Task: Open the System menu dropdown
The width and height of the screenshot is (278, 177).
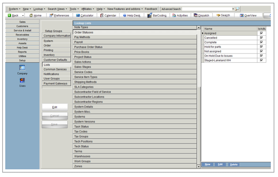Action: pyautogui.click(x=14, y=9)
